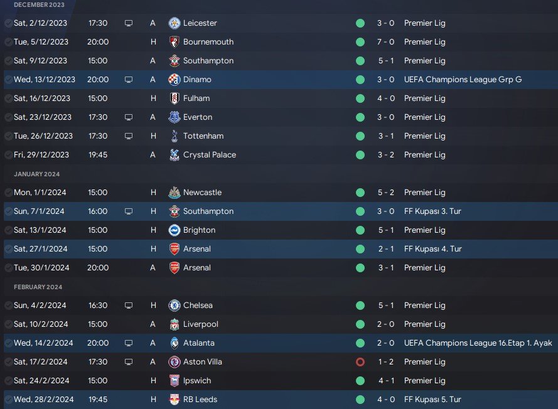Open the Crystal Palace team link
Image resolution: width=558 pixels, height=409 pixels.
tap(209, 155)
